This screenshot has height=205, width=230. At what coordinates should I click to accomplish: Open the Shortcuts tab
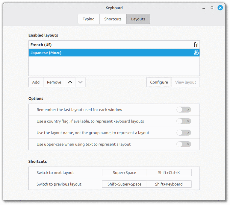tap(113, 19)
